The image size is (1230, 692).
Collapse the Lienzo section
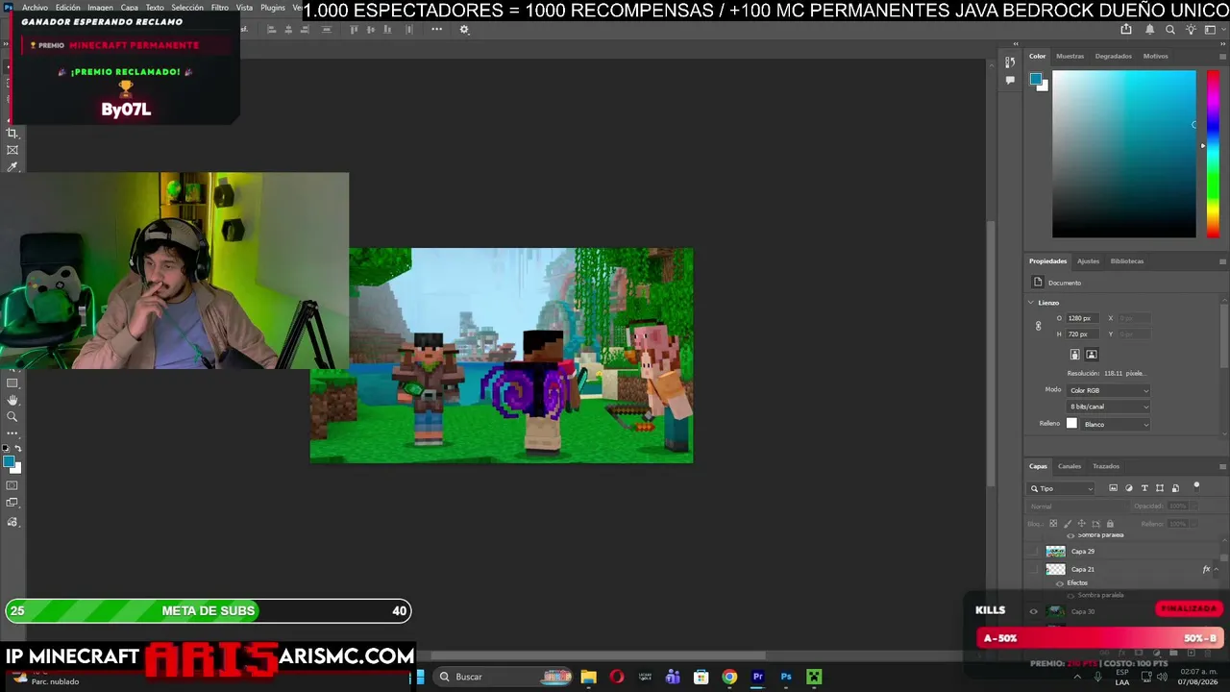click(1031, 303)
